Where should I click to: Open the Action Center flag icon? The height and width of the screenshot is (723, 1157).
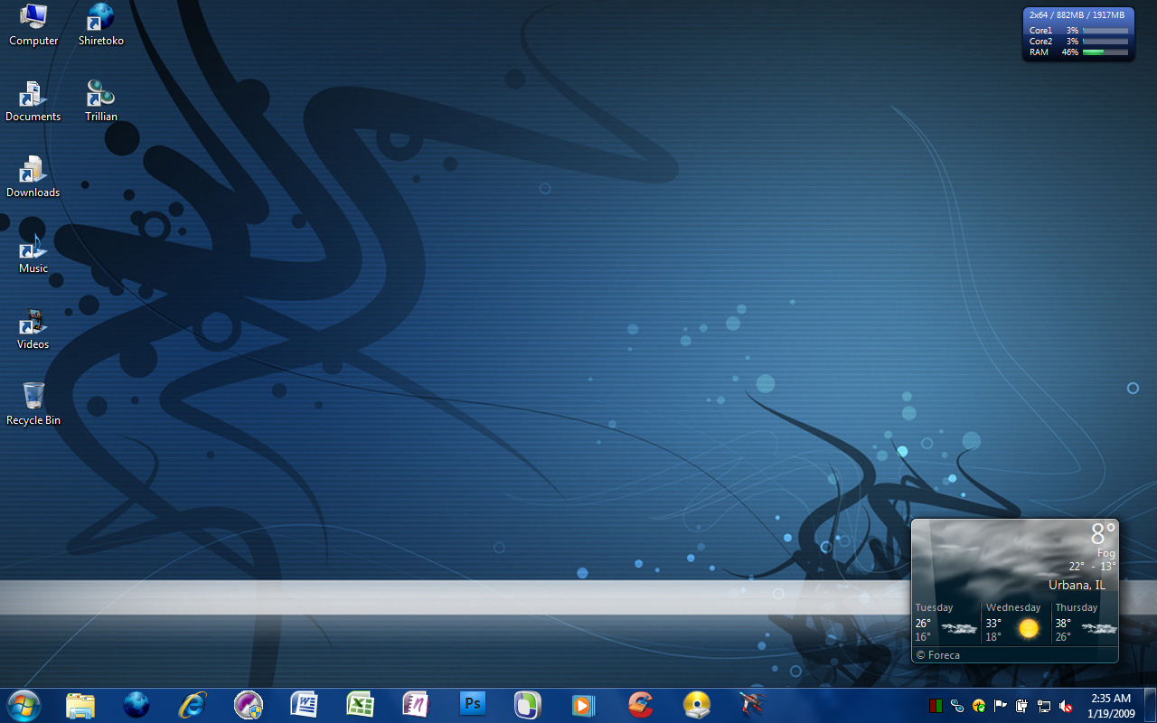pos(1001,706)
